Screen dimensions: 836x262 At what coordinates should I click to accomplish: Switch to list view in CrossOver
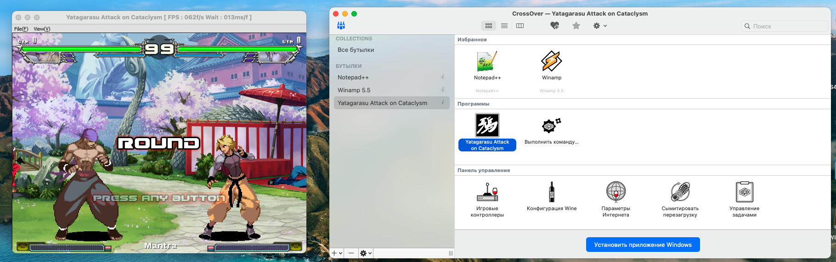pyautogui.click(x=504, y=26)
